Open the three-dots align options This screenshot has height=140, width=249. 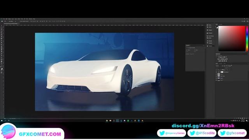(x=50, y=21)
